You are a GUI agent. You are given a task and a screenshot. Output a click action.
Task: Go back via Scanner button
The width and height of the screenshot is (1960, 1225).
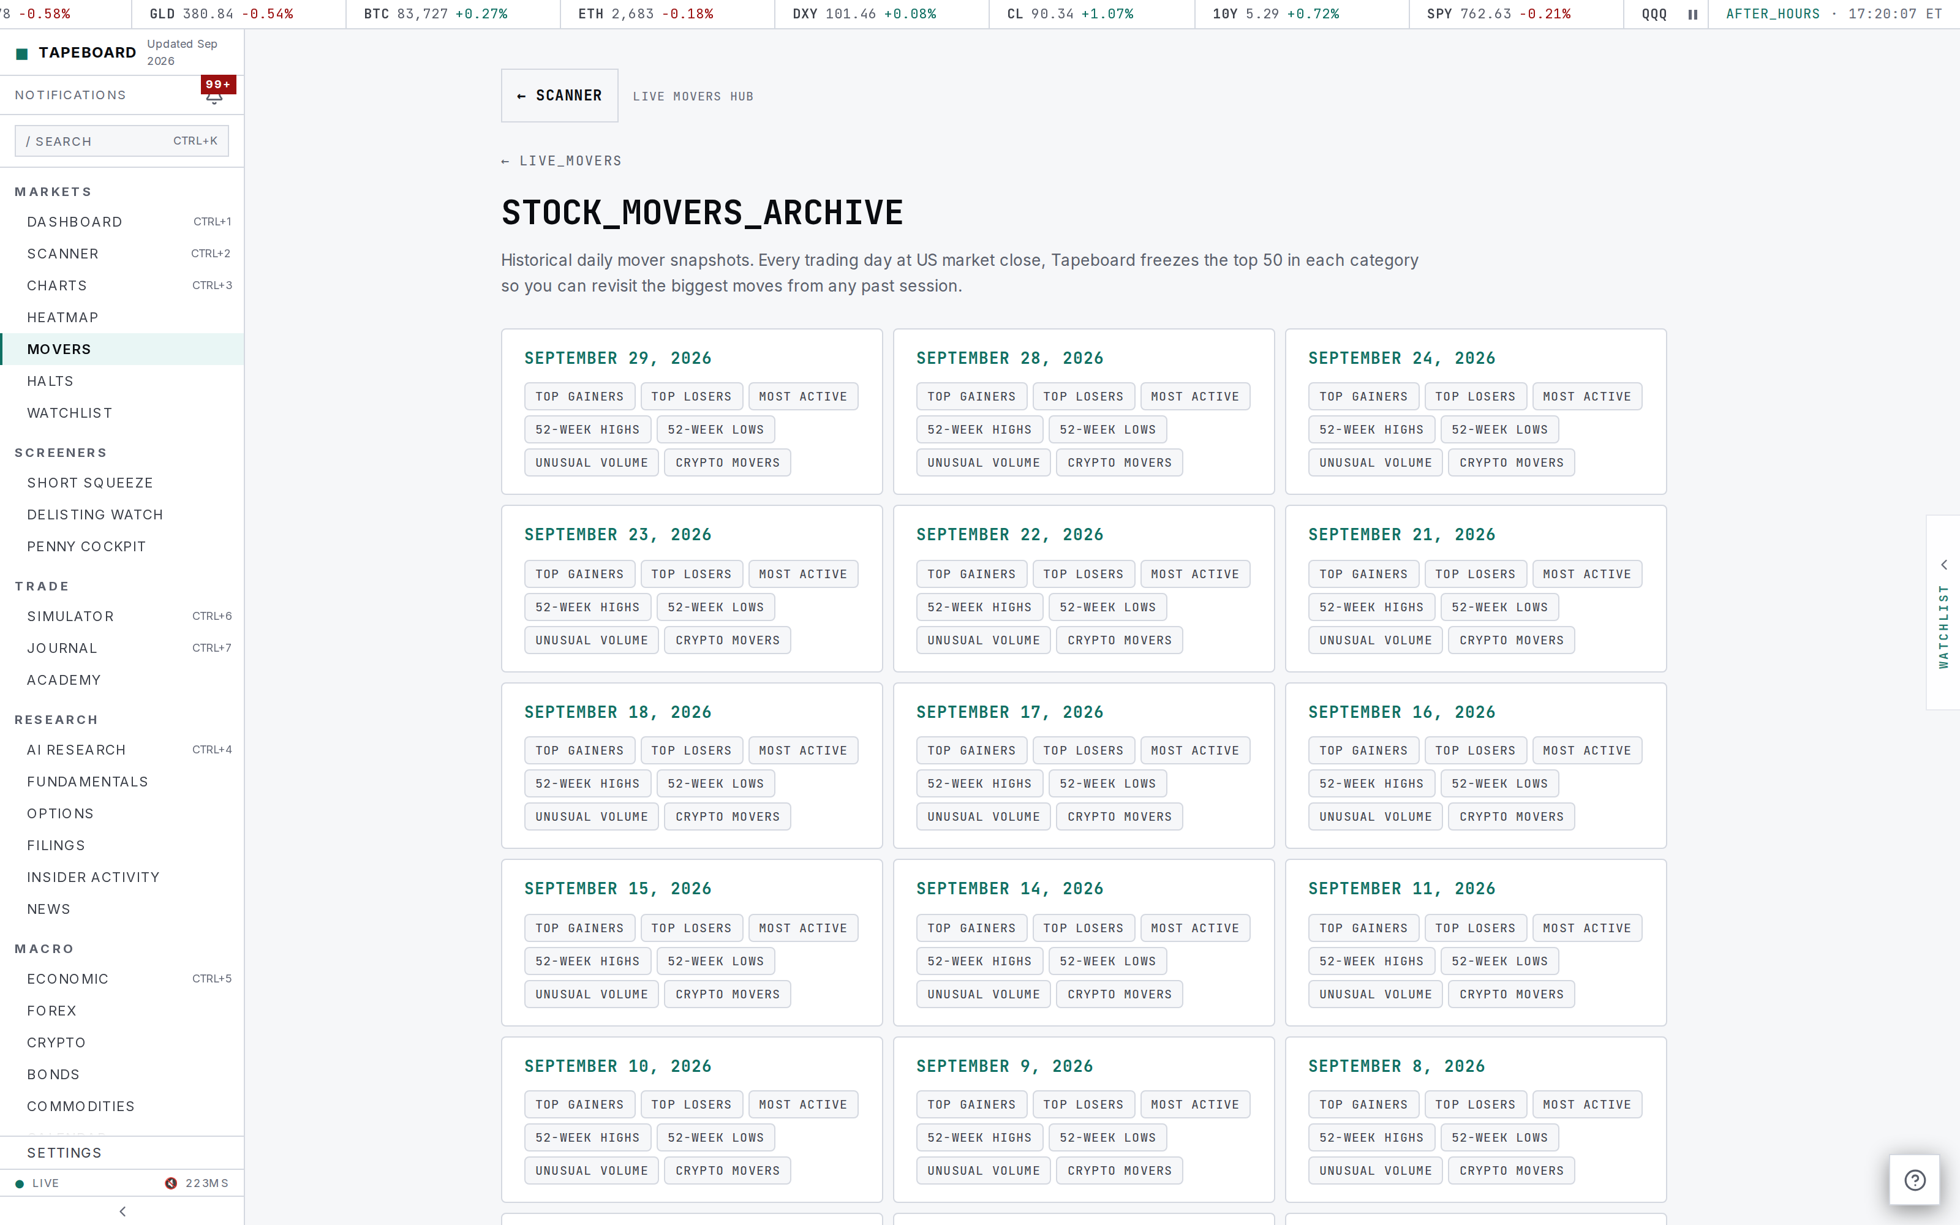560,96
